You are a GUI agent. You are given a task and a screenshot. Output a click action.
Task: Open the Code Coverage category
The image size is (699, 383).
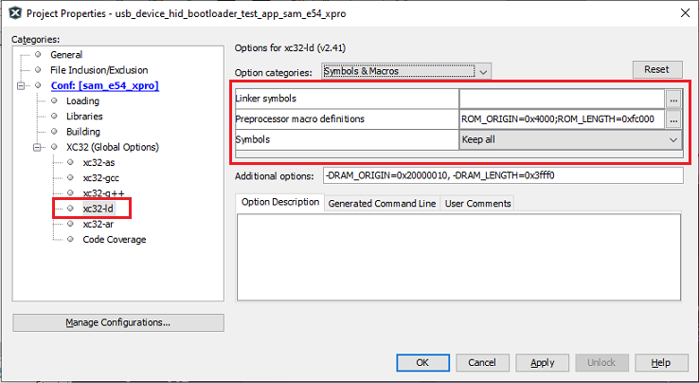click(x=114, y=240)
